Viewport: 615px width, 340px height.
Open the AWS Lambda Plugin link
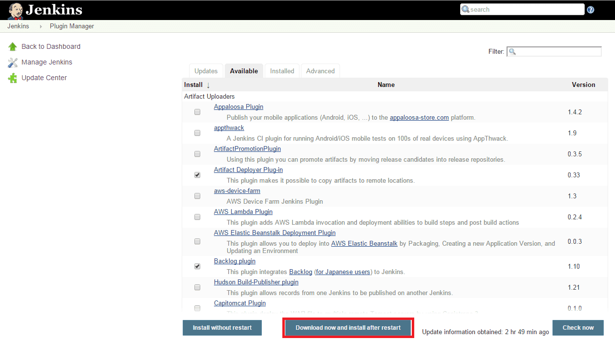pyautogui.click(x=243, y=212)
